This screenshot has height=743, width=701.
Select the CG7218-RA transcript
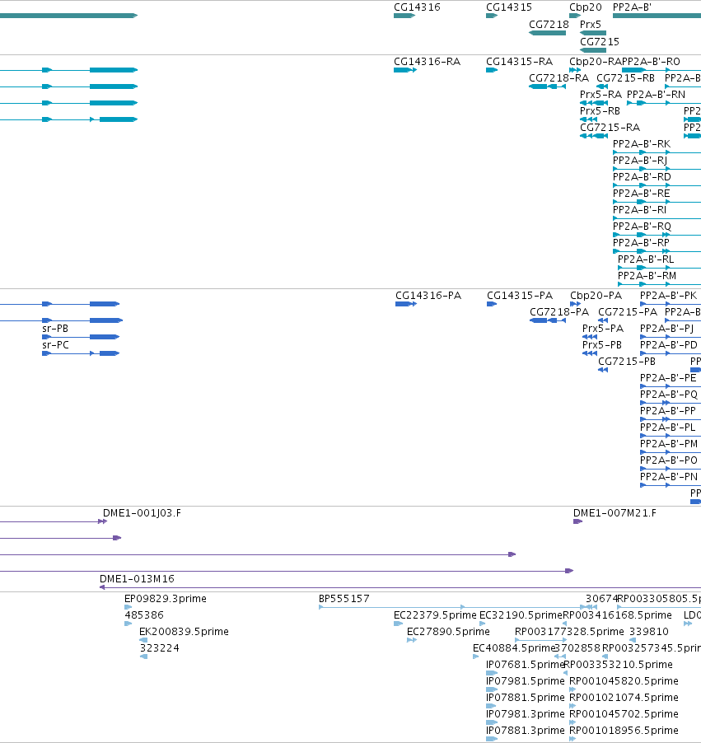coord(558,78)
